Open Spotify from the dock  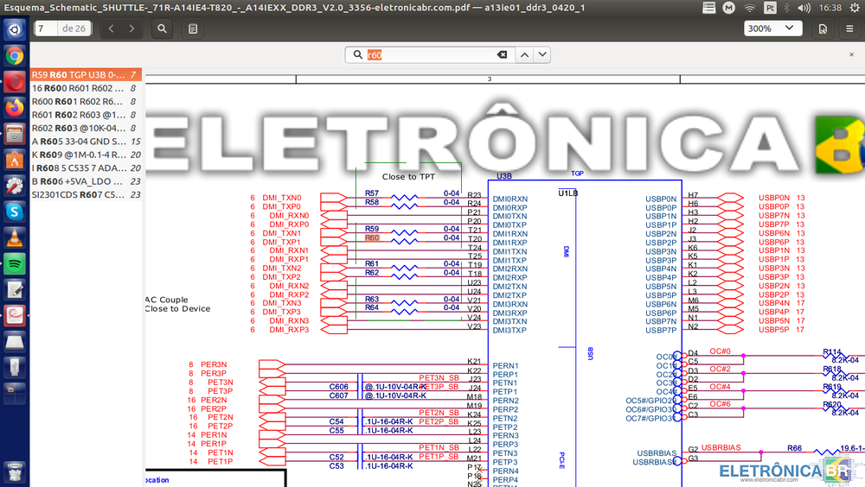15,263
